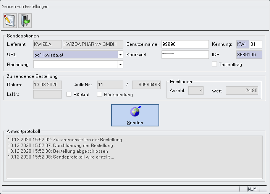Image resolution: width=270 pixels, height=194 pixels.
Task: Expand the Rechnung dropdown list
Action: point(120,65)
